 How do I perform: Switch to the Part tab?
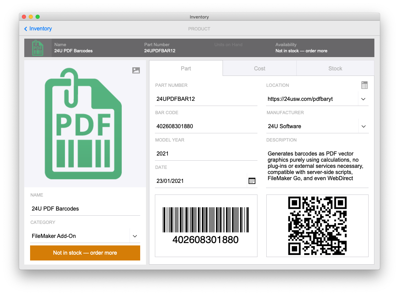pos(186,68)
